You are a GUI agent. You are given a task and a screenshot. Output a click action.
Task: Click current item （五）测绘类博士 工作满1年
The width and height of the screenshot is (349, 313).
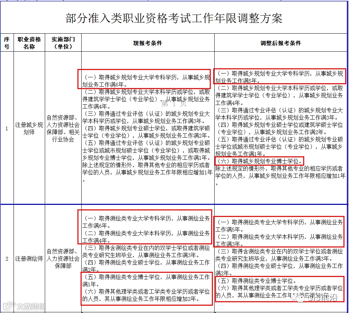[146, 280]
